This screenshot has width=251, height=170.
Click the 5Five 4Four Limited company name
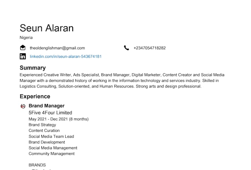point(50,113)
